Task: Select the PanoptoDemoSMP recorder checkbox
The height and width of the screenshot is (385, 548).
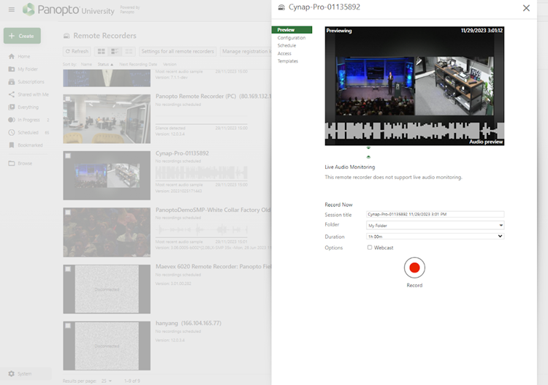Action: coord(68,213)
